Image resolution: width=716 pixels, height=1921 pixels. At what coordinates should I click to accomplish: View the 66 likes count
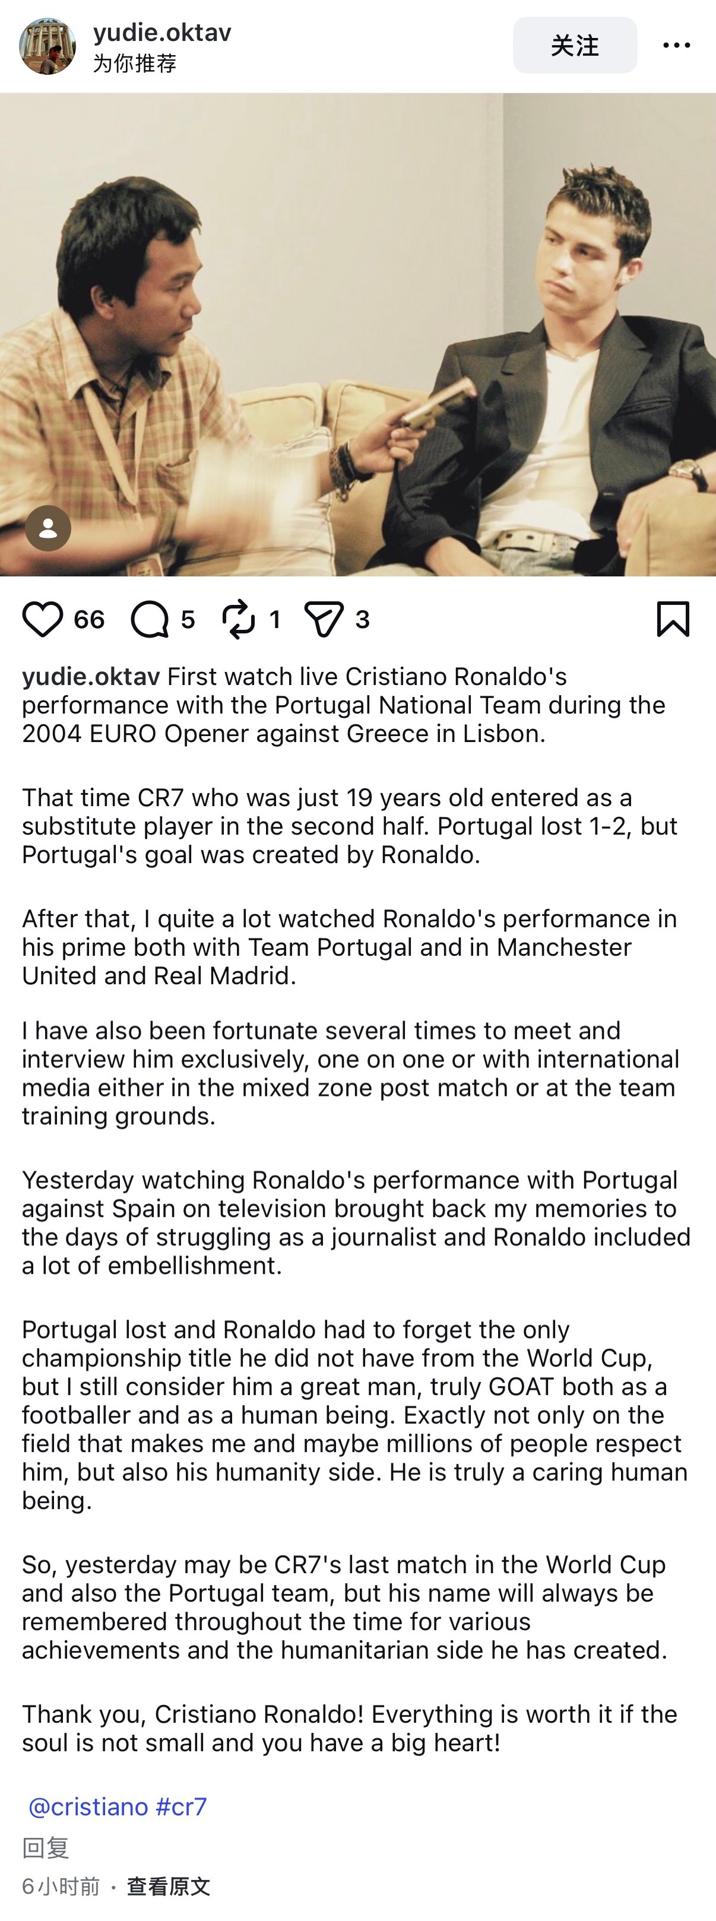coord(88,619)
